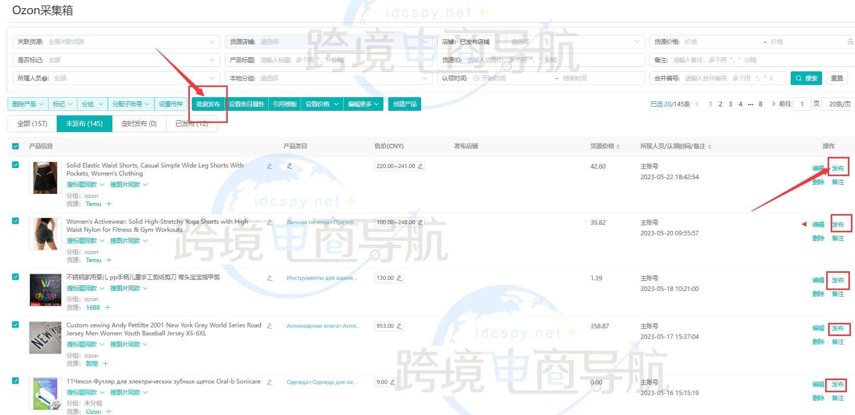
Task: Add source plus icon beside Temu in Solid Elastic Shorts row
Action: 108,204
